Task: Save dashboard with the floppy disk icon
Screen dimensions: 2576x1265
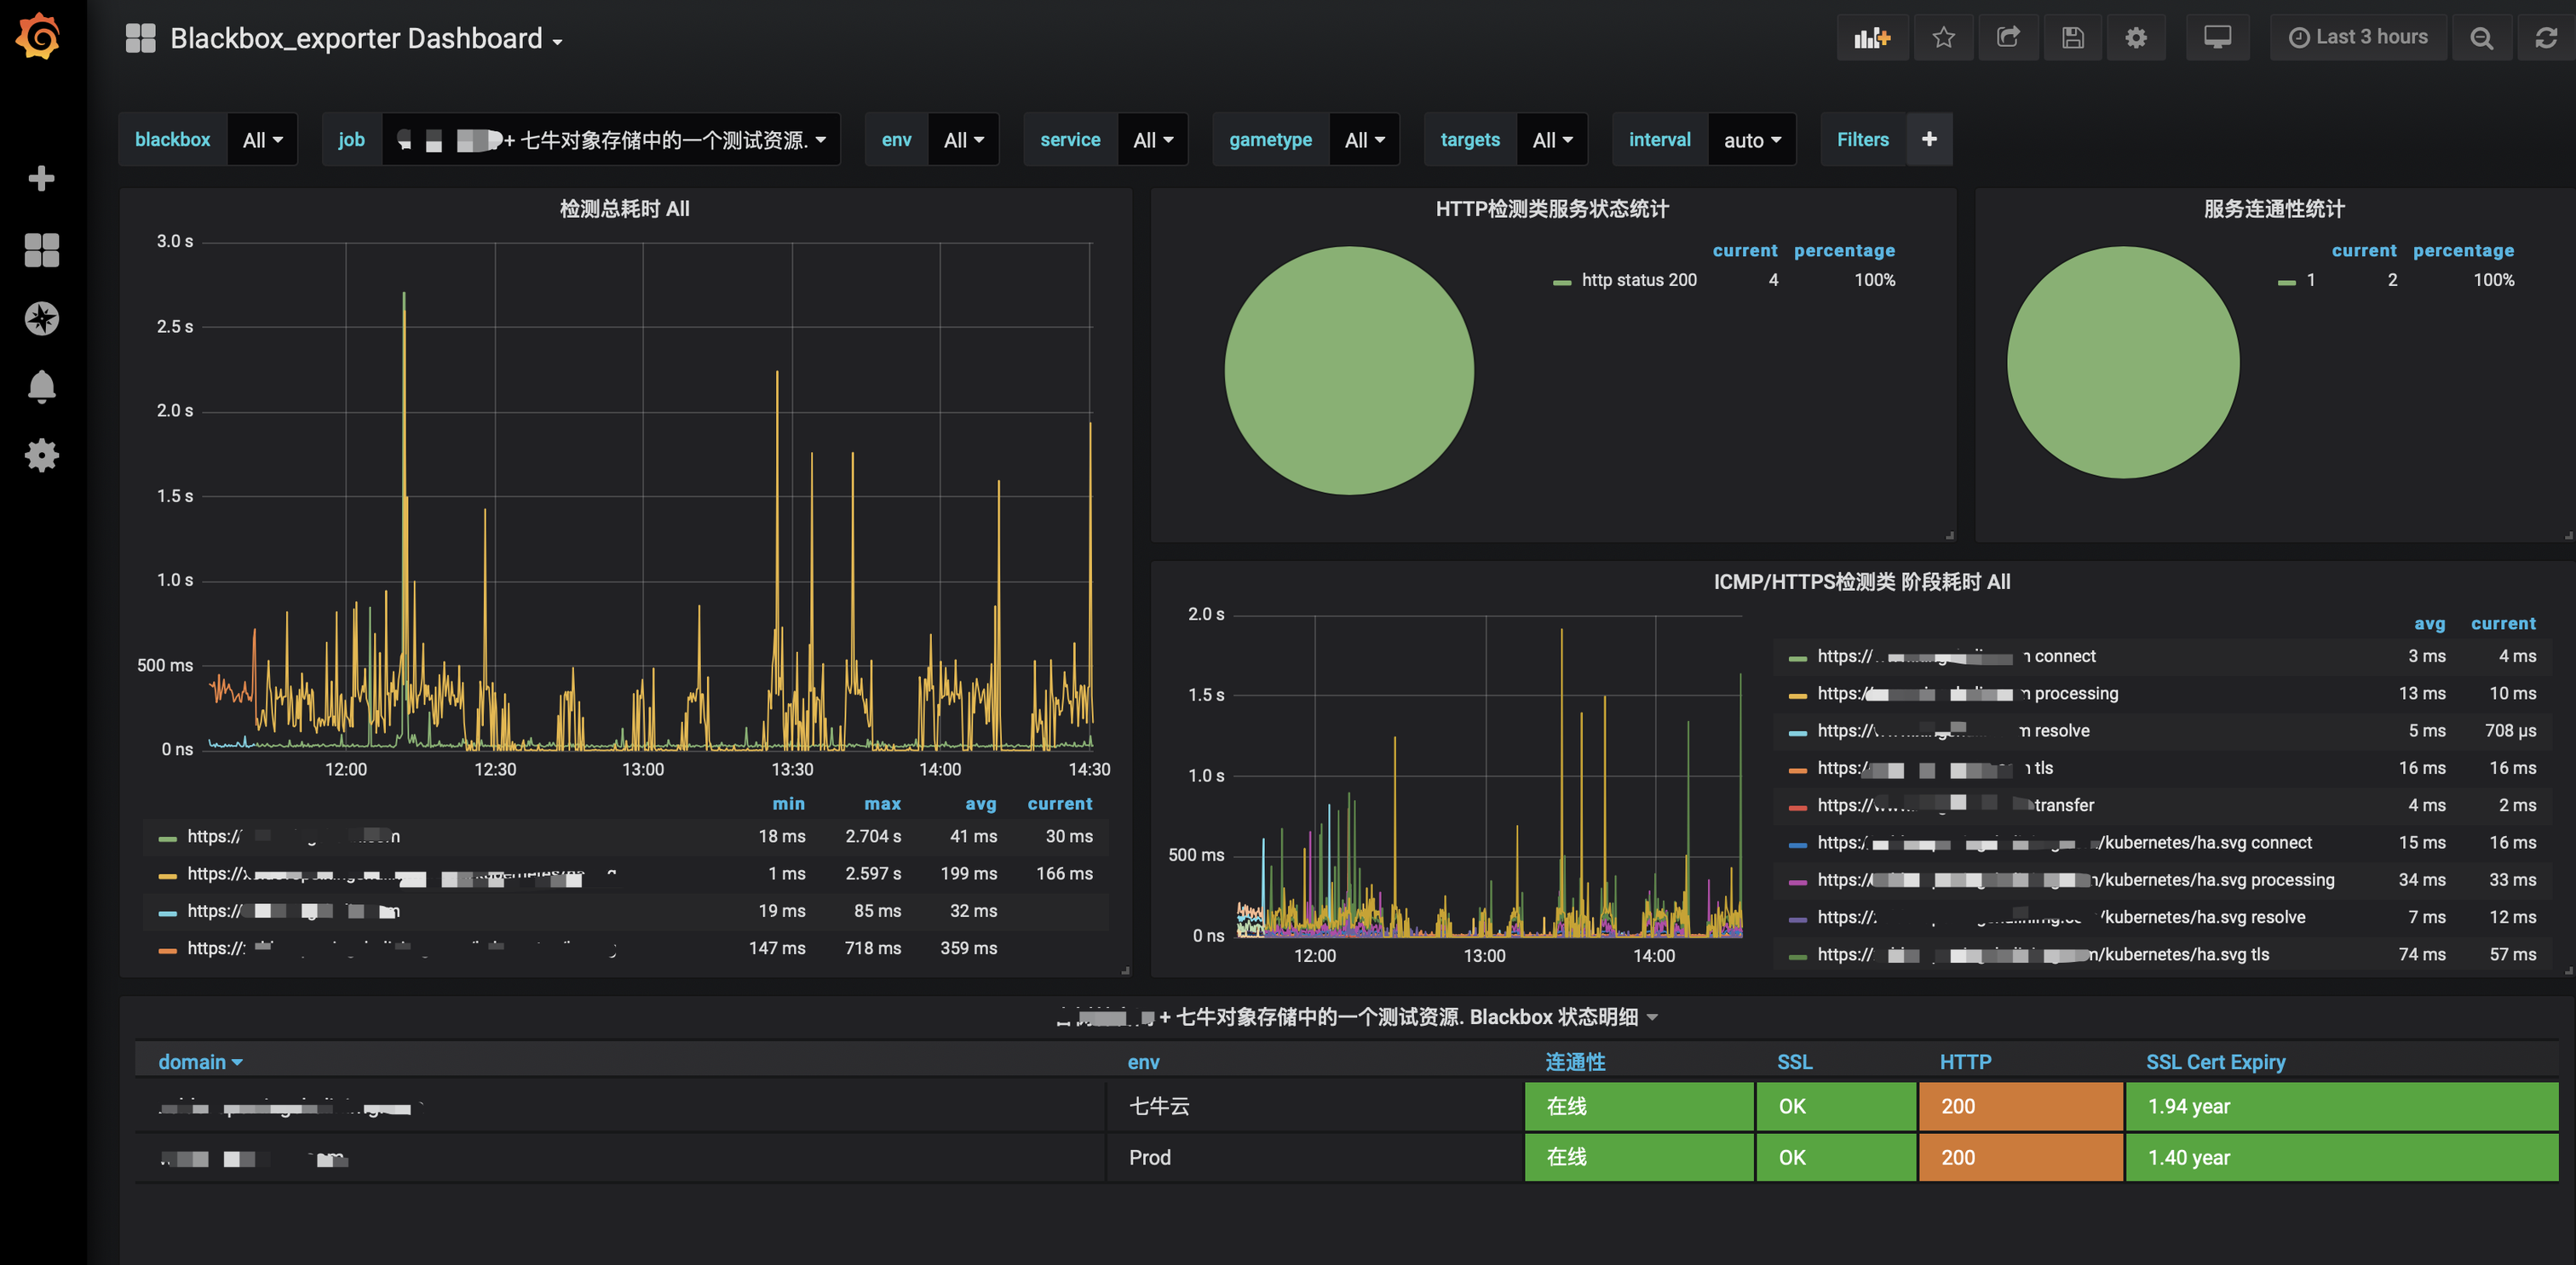Action: pyautogui.click(x=2072, y=38)
